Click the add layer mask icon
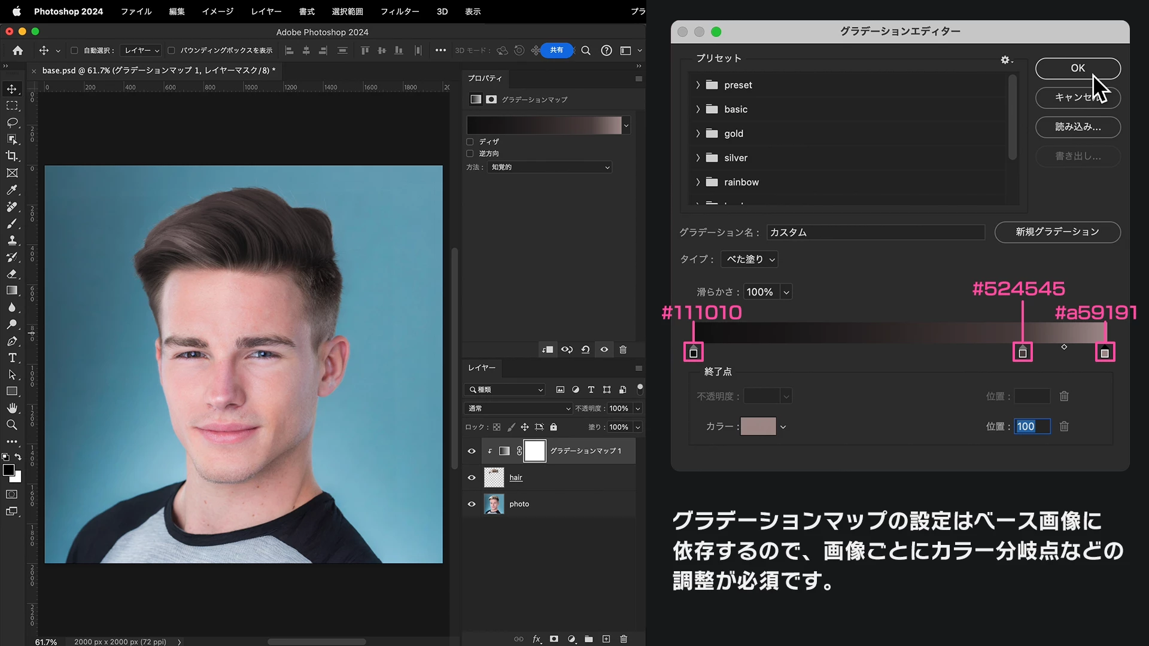1149x646 pixels. click(x=554, y=639)
